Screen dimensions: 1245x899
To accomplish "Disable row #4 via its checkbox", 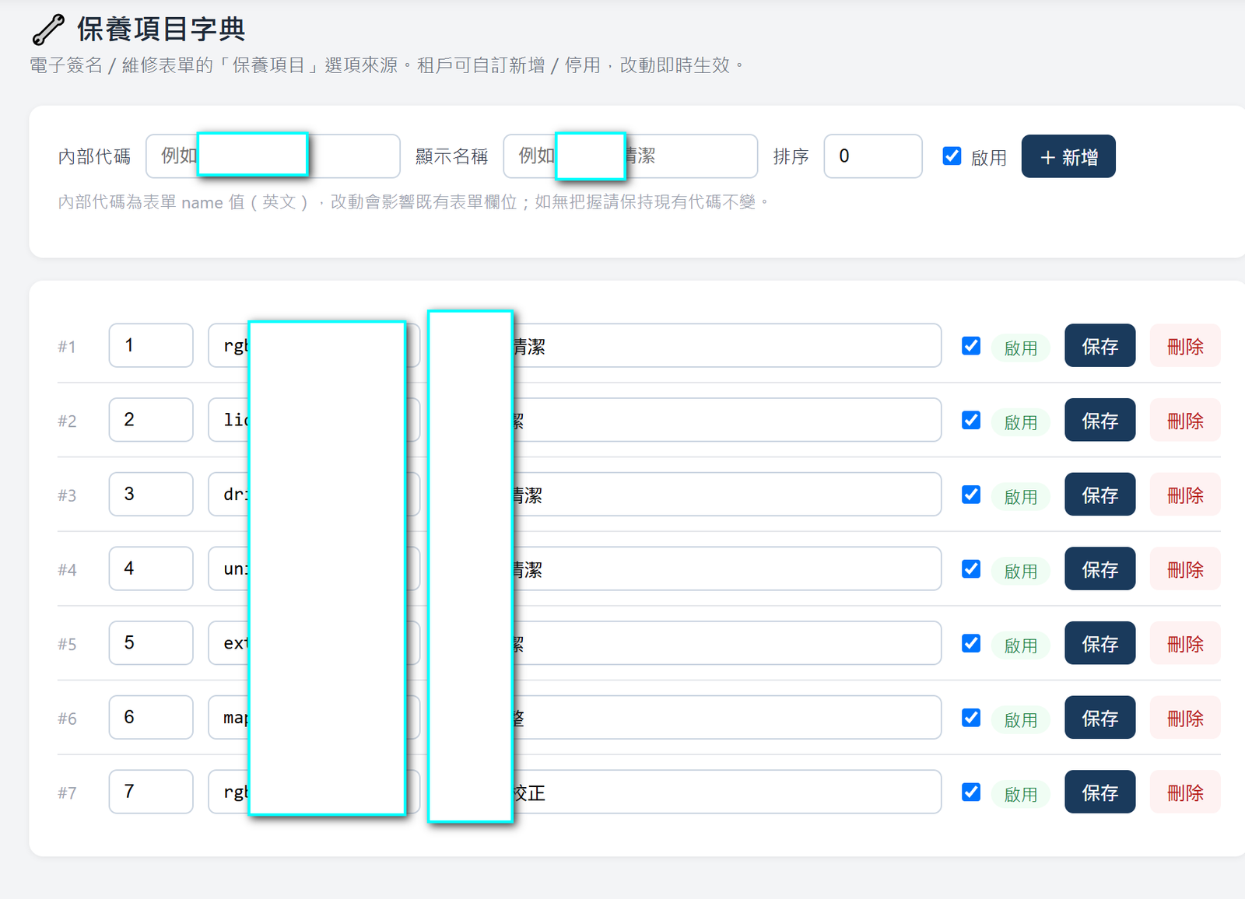I will tap(971, 569).
